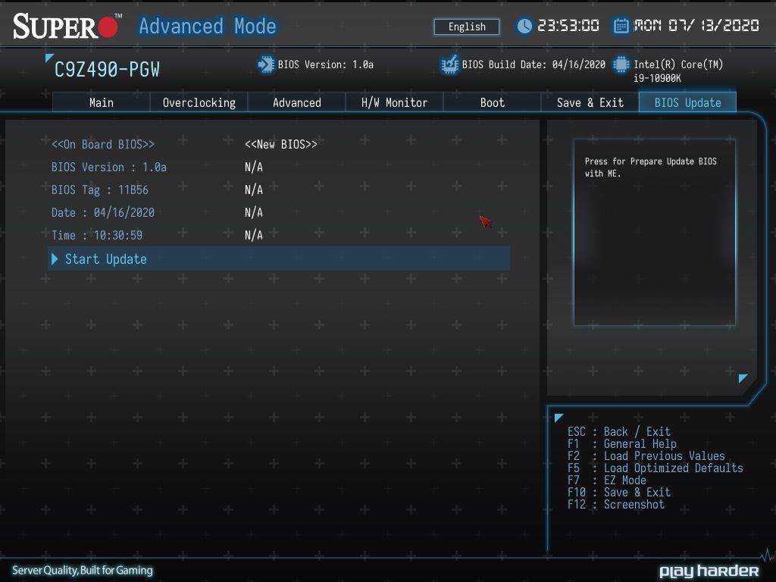
Task: Click the help text about Prepare Update BIOS
Action: [650, 167]
